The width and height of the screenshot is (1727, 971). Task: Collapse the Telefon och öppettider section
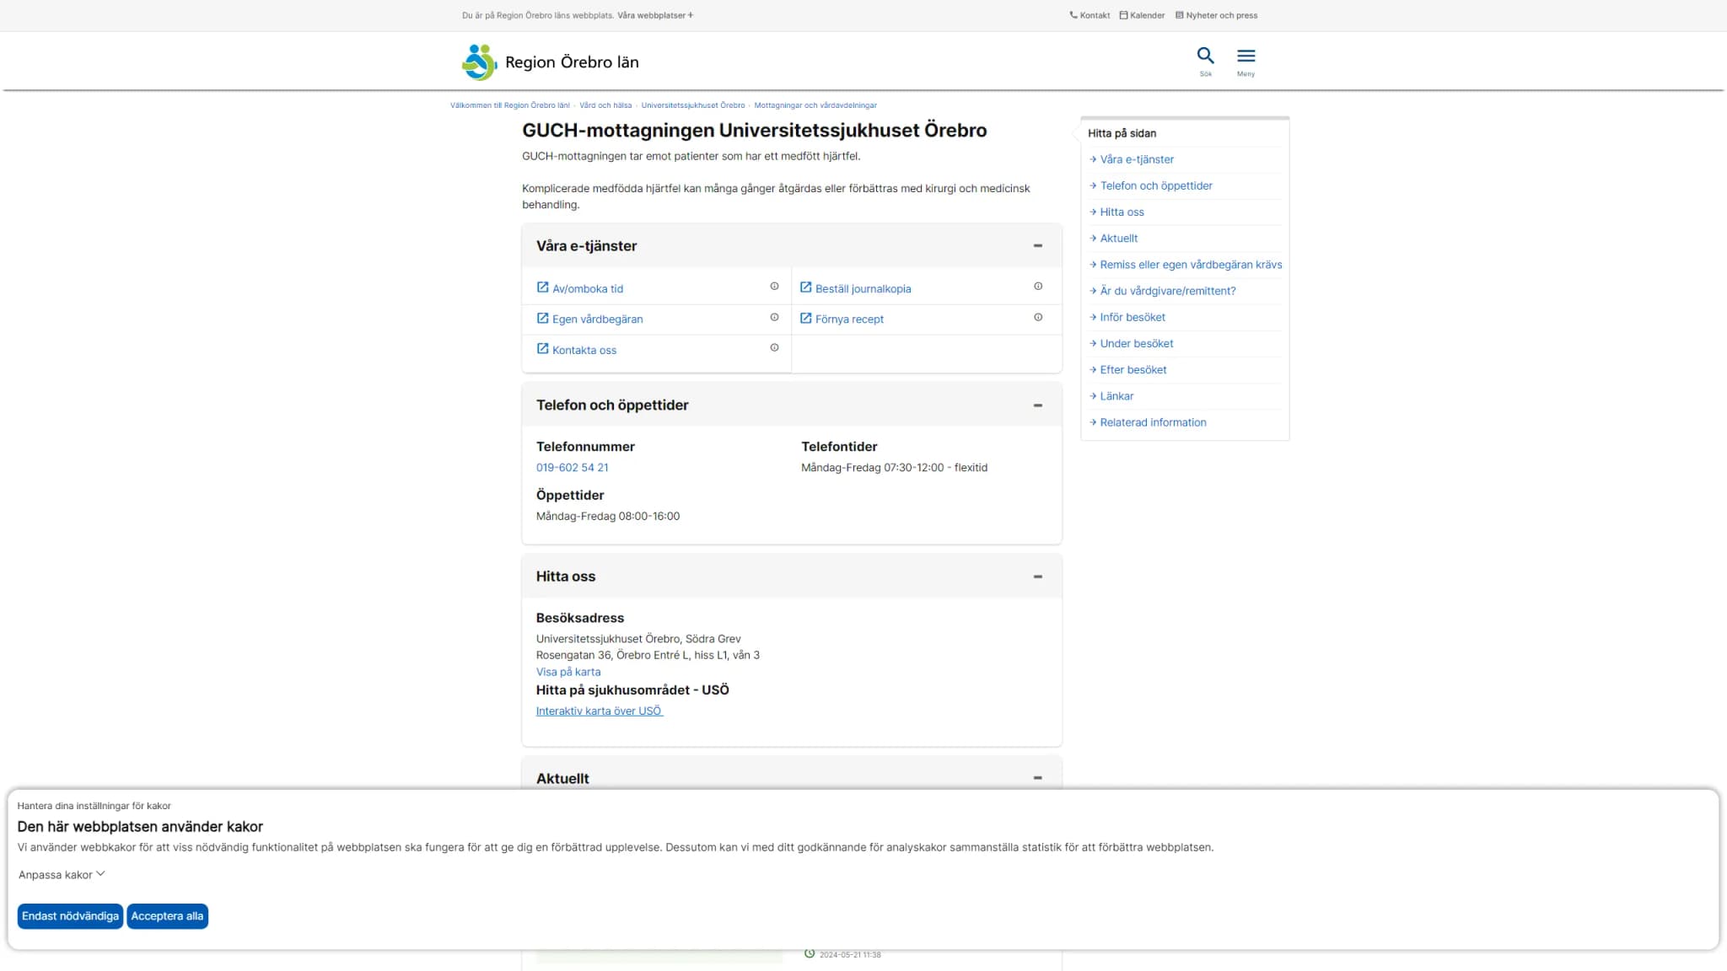click(x=1038, y=405)
